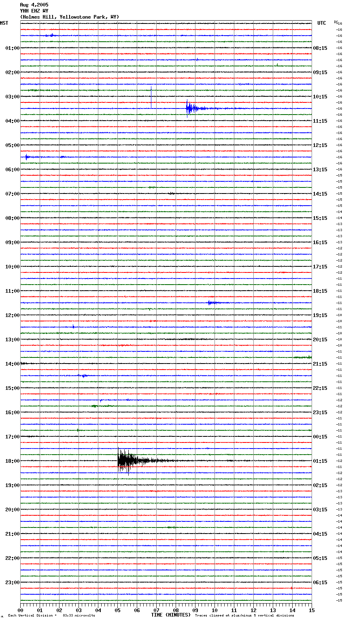Select the 03:00 MST row label

(13, 97)
